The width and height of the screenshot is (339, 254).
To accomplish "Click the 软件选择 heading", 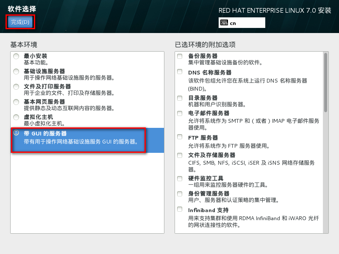I will pos(21,8).
